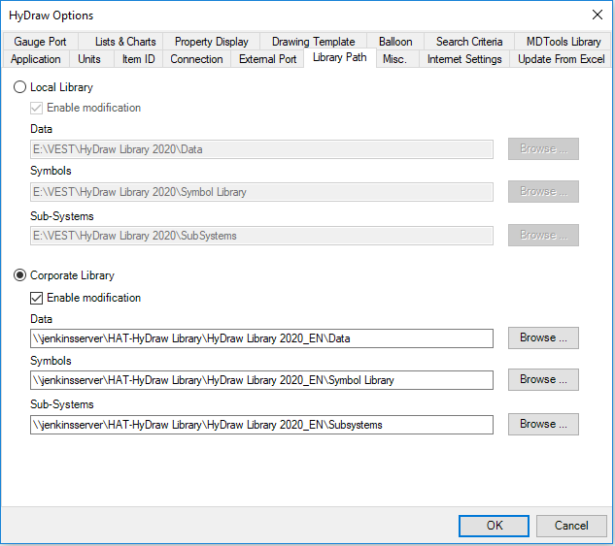Switch to the External Port tab
Image resolution: width=615 pixels, height=546 pixels.
[267, 59]
